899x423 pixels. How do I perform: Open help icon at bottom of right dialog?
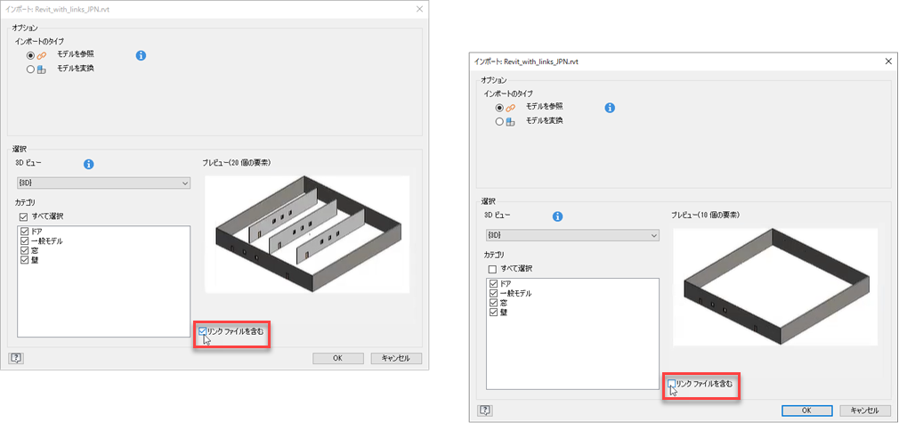484,411
